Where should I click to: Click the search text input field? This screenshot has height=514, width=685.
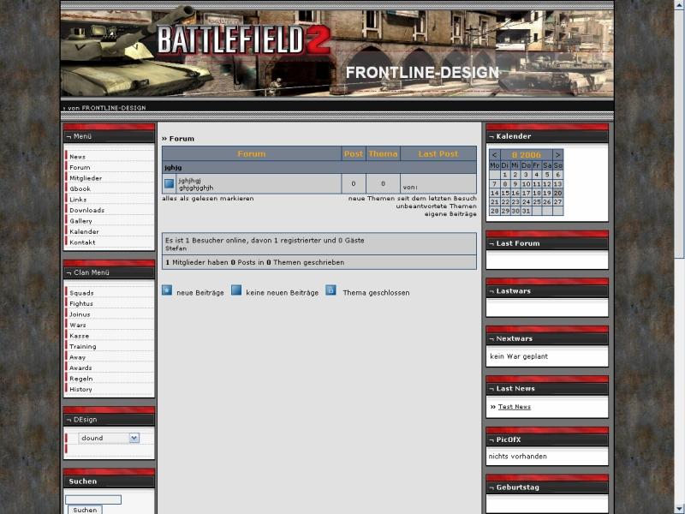[x=93, y=499]
